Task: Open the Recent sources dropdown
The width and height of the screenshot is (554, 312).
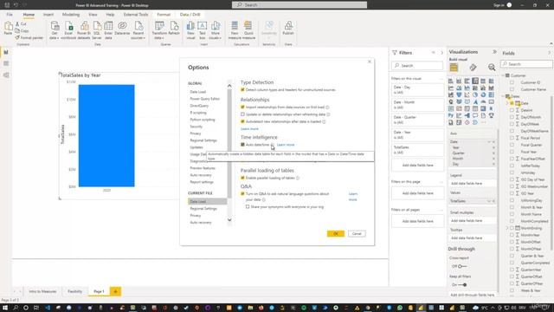Action: [x=138, y=36]
